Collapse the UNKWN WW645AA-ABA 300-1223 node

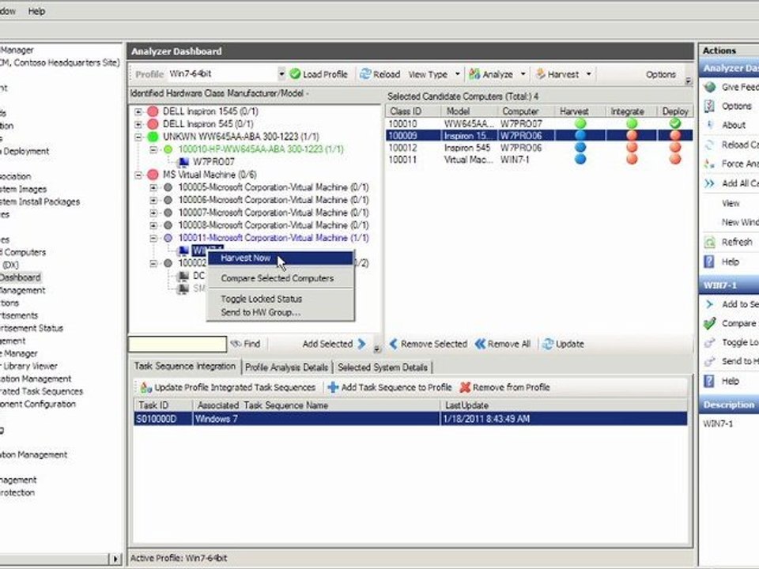(138, 137)
